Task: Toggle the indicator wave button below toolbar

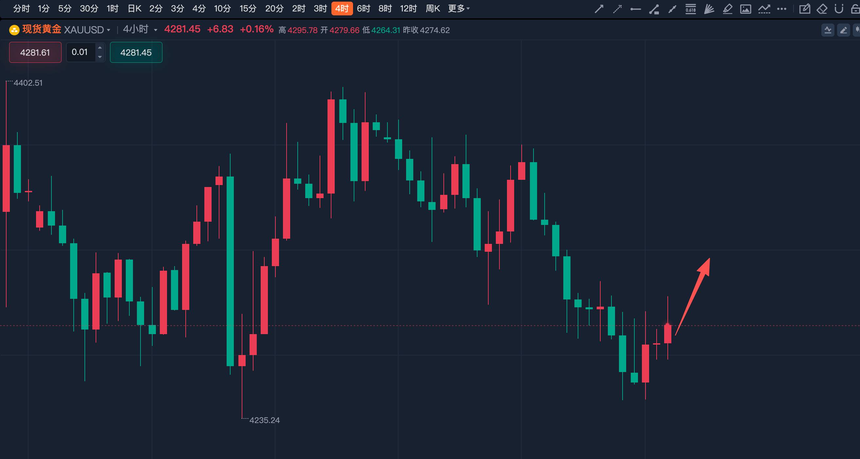Action: tap(828, 30)
